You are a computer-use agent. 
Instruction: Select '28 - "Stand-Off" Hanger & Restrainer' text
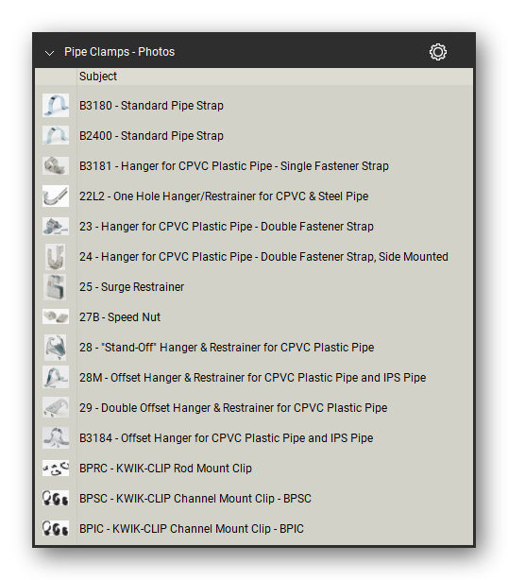tap(227, 348)
